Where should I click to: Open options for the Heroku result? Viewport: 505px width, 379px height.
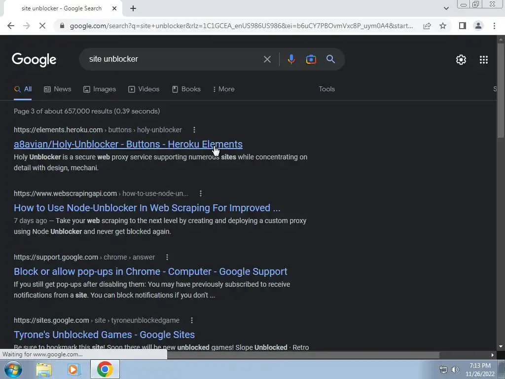[194, 130]
